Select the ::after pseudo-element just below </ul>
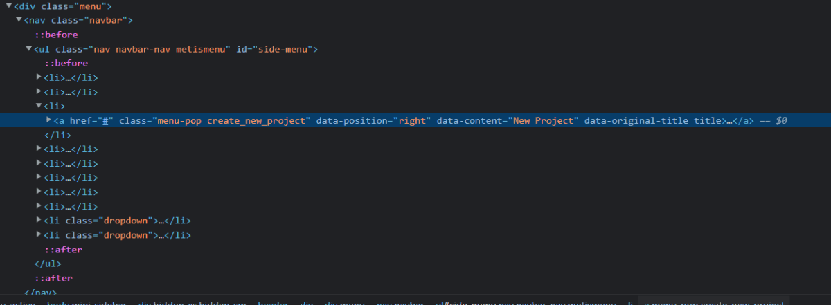The height and width of the screenshot is (305, 831). [54, 278]
